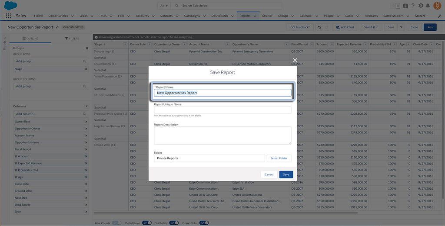Open the dropdown arrow beside Save
Screen dimensions: 445x226
click(401, 27)
